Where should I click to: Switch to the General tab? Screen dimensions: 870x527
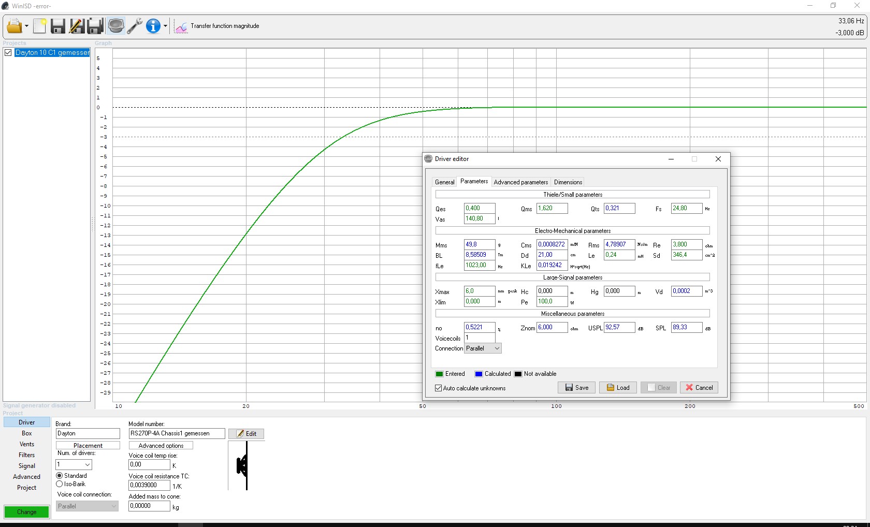444,182
